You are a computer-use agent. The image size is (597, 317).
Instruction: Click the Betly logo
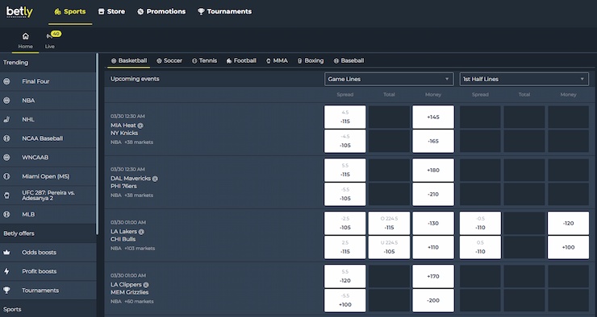coord(19,12)
